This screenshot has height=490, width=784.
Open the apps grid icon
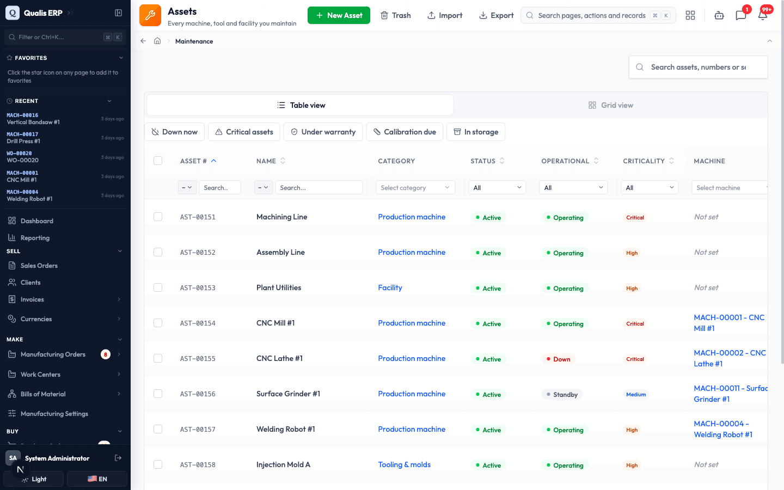[x=690, y=15]
